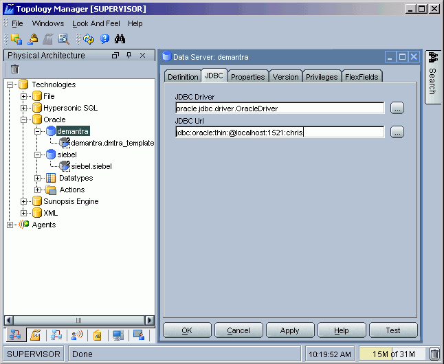Viewport: 444px width, 364px height.
Task: Switch to the Properties tab
Action: click(247, 77)
